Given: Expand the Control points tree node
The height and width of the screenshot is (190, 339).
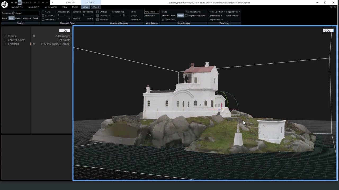Looking at the screenshot, I should (5, 40).
